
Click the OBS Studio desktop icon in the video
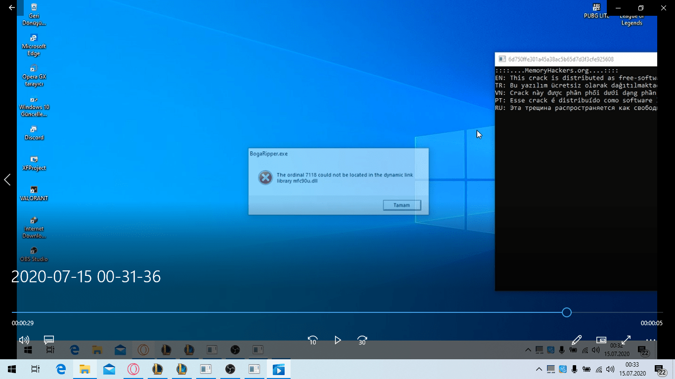[x=34, y=255]
